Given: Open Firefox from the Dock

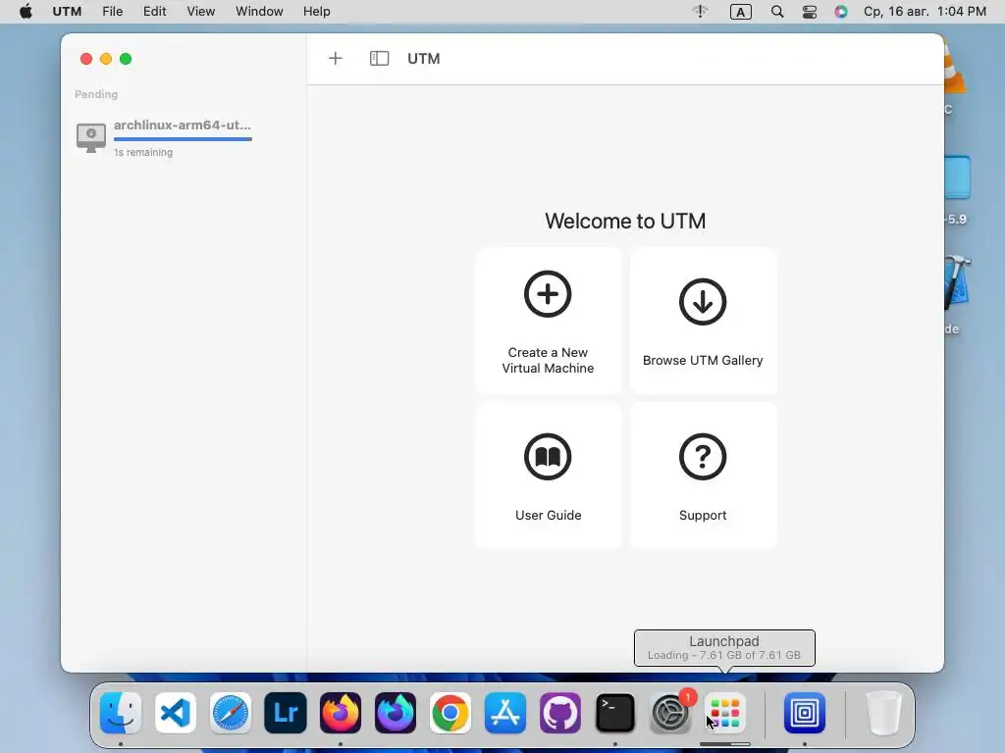Looking at the screenshot, I should pos(341,713).
